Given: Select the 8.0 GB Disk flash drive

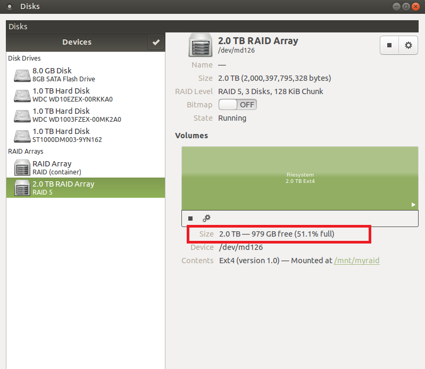Looking at the screenshot, I should click(x=86, y=75).
